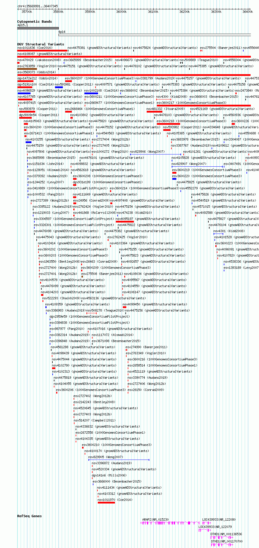Image resolution: width=259 pixels, height=548 pixels.
Task: Select blue variant nsv593981 (Cooper2011)
Action: [x=59, y=87]
